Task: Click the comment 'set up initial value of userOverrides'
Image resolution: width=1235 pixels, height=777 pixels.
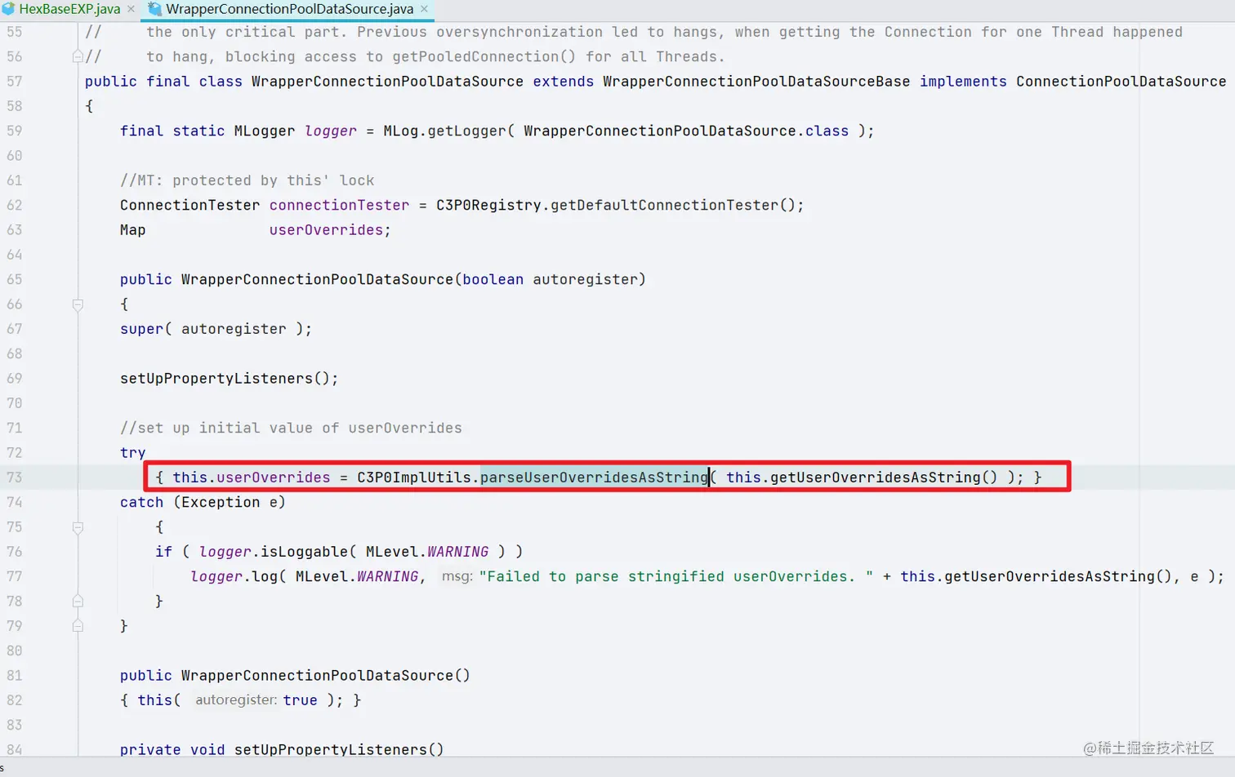Action: 291,428
